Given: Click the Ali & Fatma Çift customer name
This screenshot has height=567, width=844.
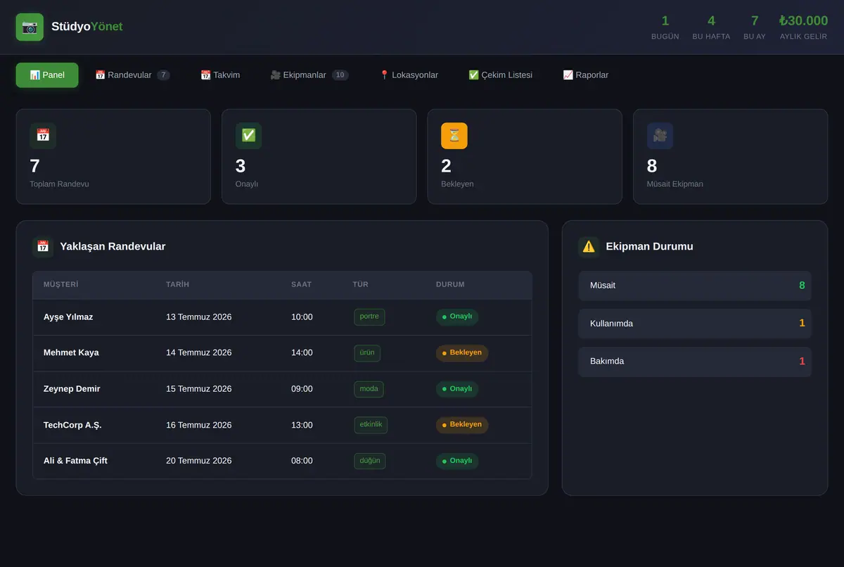Looking at the screenshot, I should click(75, 461).
